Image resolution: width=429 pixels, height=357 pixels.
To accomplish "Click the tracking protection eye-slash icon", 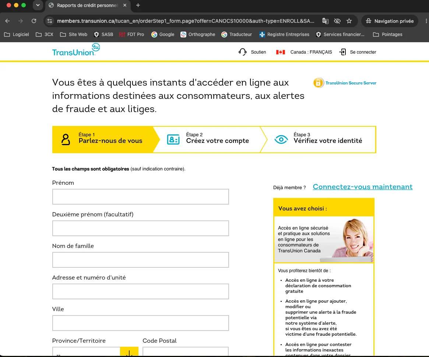I will (337, 21).
